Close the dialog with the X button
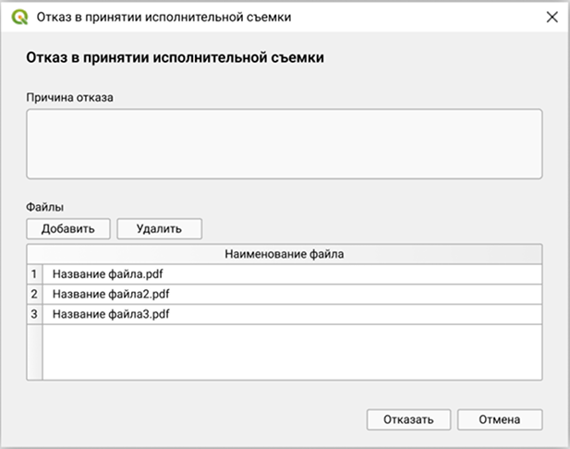570x449 pixels. (552, 17)
